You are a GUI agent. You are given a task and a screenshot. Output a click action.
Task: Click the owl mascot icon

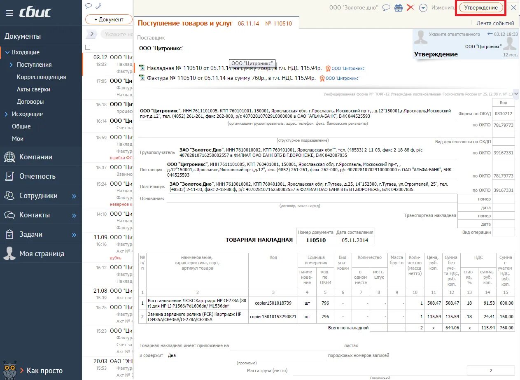point(9,370)
